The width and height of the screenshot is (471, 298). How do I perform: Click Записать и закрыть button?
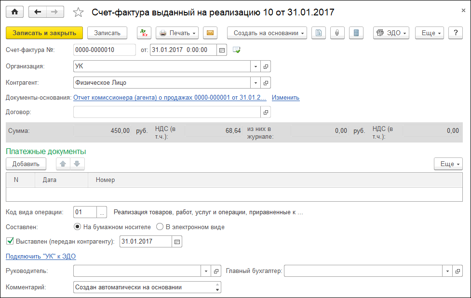44,33
